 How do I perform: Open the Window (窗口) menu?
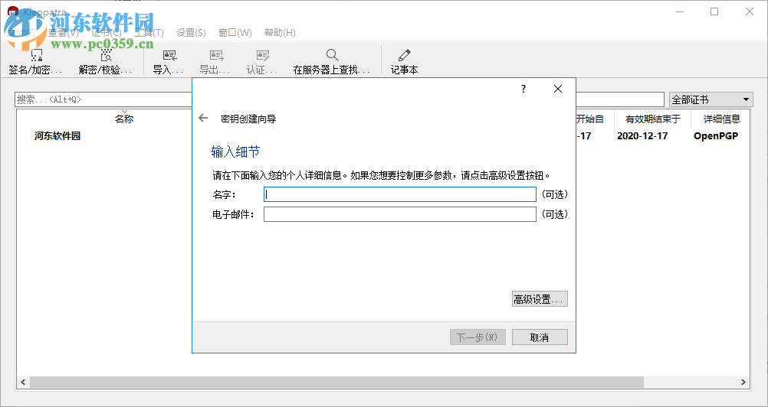click(235, 33)
